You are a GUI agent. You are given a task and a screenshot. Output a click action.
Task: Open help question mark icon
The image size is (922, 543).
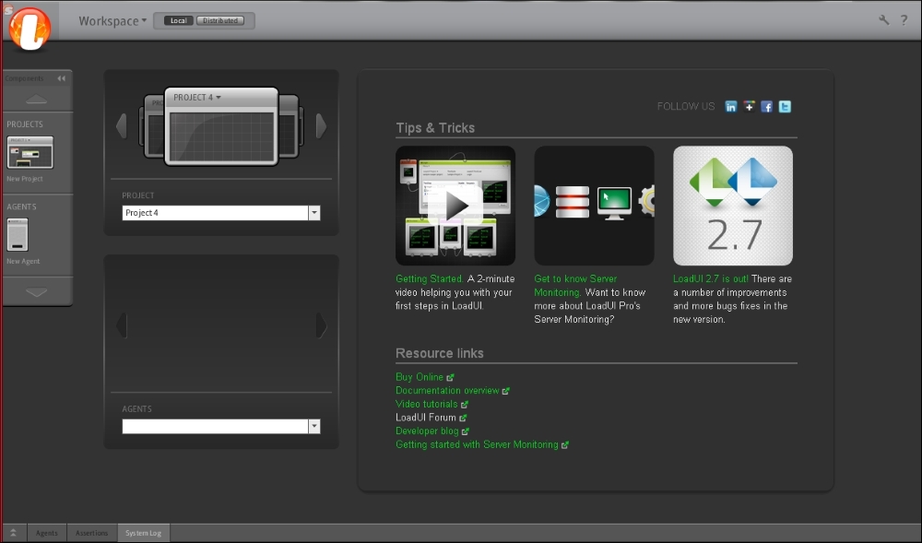[x=904, y=20]
